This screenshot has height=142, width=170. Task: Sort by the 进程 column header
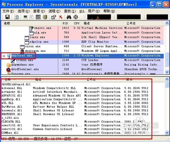[x=30, y=23]
